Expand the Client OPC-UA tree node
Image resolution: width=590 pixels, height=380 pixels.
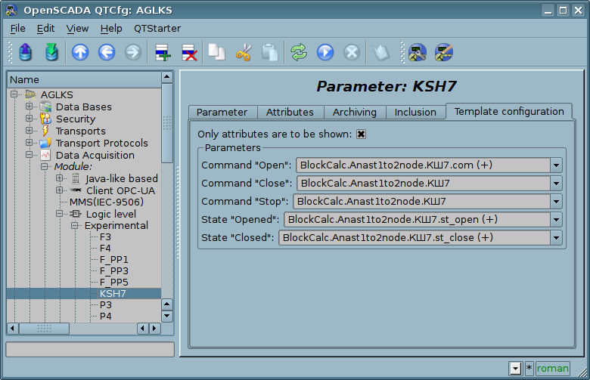59,190
